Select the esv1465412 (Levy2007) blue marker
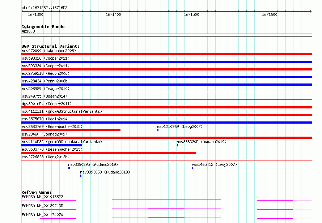322x223 pixels. pos(192,168)
